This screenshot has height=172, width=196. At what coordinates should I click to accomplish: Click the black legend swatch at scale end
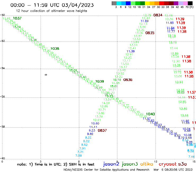pos(190,3)
